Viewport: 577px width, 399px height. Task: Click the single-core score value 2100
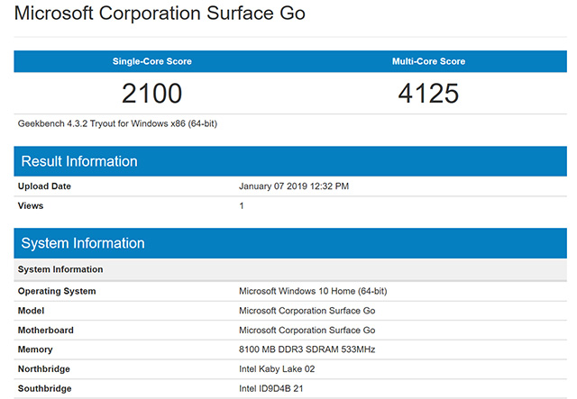[152, 94]
